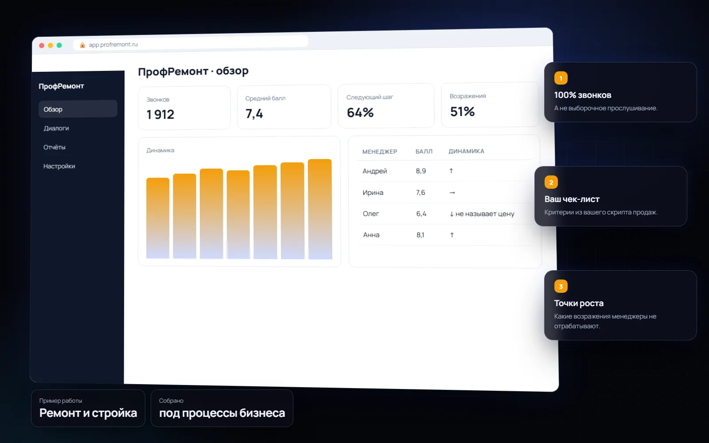Select the Следующий шаг 64% card
Viewport: 709px width, 443px height.
coord(386,105)
